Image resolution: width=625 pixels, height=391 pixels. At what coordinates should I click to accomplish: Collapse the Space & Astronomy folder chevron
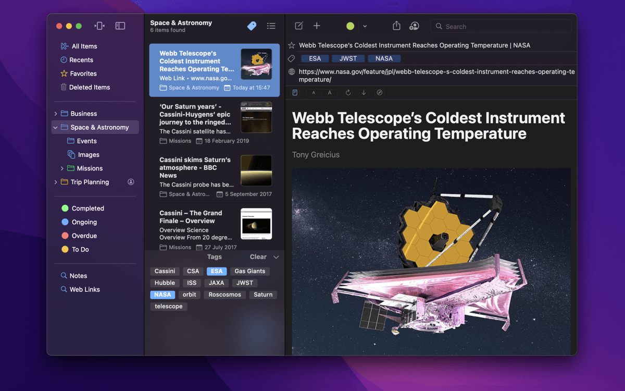(56, 127)
